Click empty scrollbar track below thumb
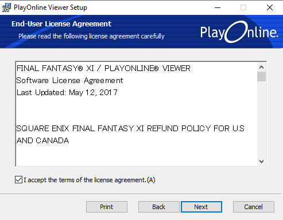 [261, 119]
